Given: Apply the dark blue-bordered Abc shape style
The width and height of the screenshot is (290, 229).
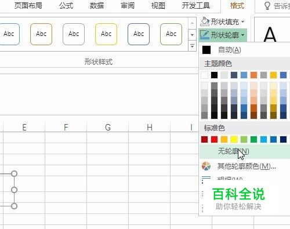Looking at the screenshot, I should tap(139, 34).
